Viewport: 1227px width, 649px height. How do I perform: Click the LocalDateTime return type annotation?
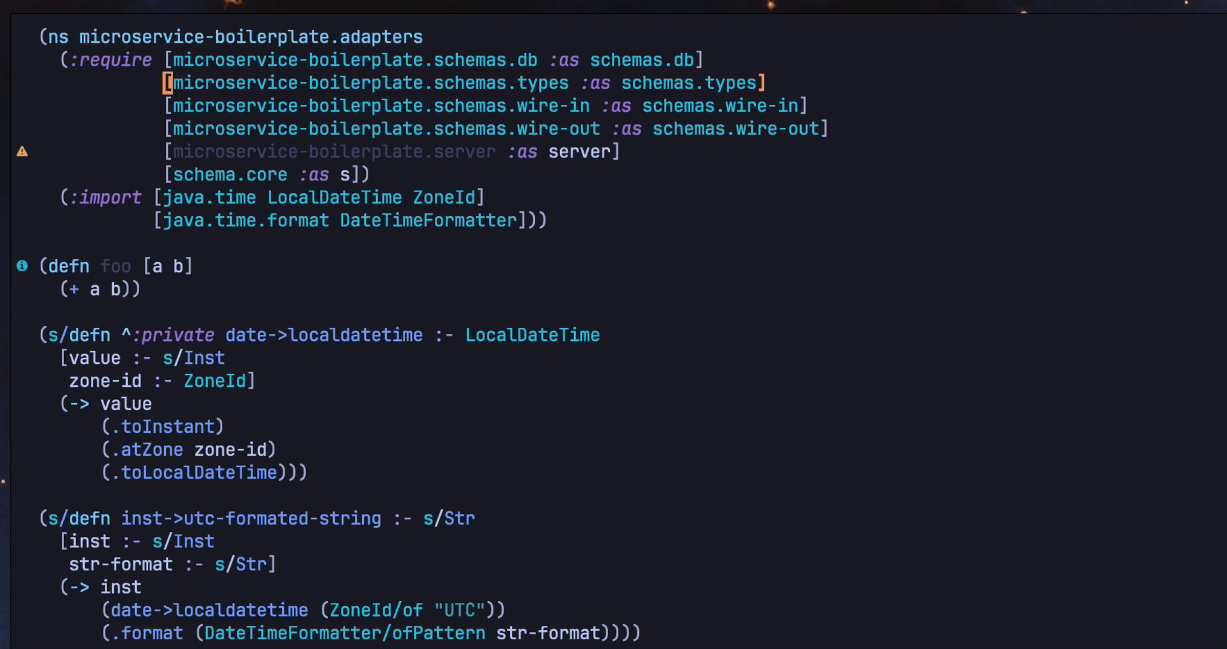coord(532,335)
